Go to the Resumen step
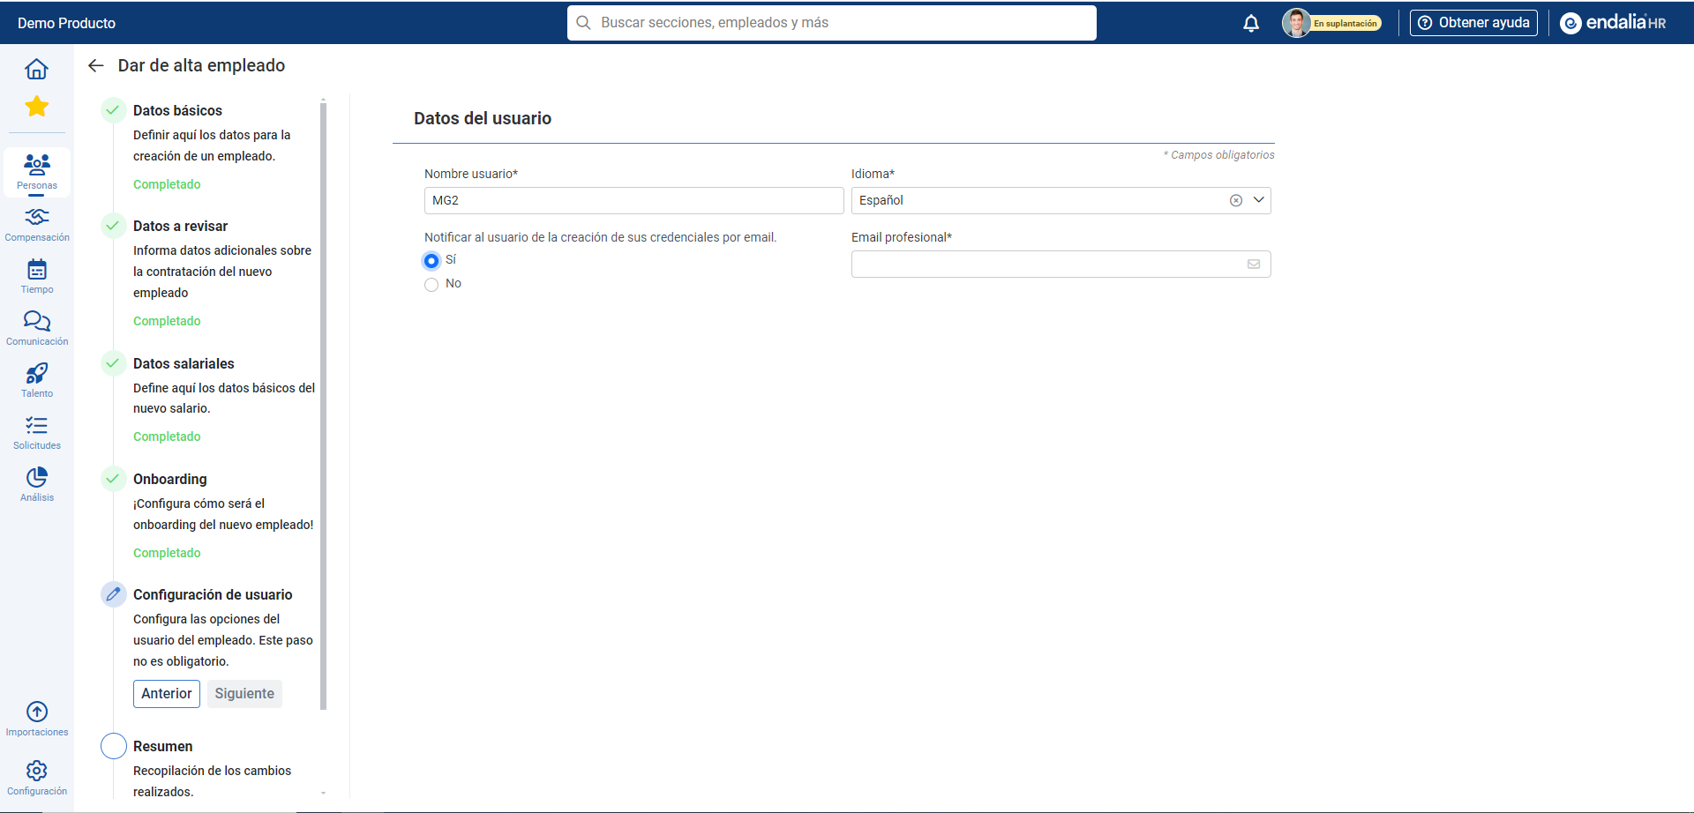Image resolution: width=1694 pixels, height=813 pixels. 163,746
